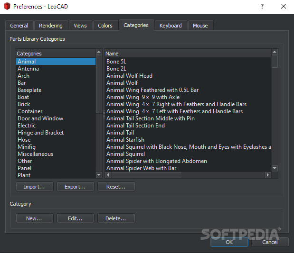Image resolution: width=294 pixels, height=253 pixels.
Task: Select the Boat category
Action: (x=56, y=97)
